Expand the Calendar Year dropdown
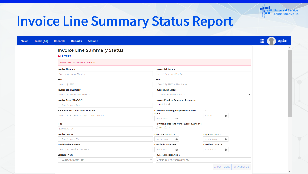 pos(105,160)
